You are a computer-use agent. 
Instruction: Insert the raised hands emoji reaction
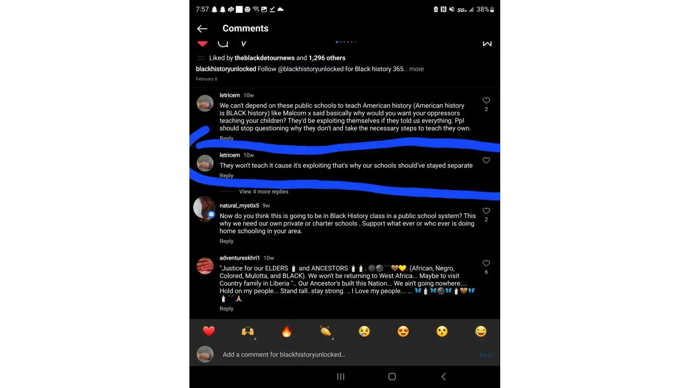[248, 331]
